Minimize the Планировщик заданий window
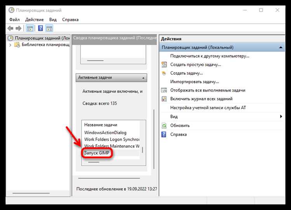Viewport: 291px width, 210px height. tap(245, 10)
